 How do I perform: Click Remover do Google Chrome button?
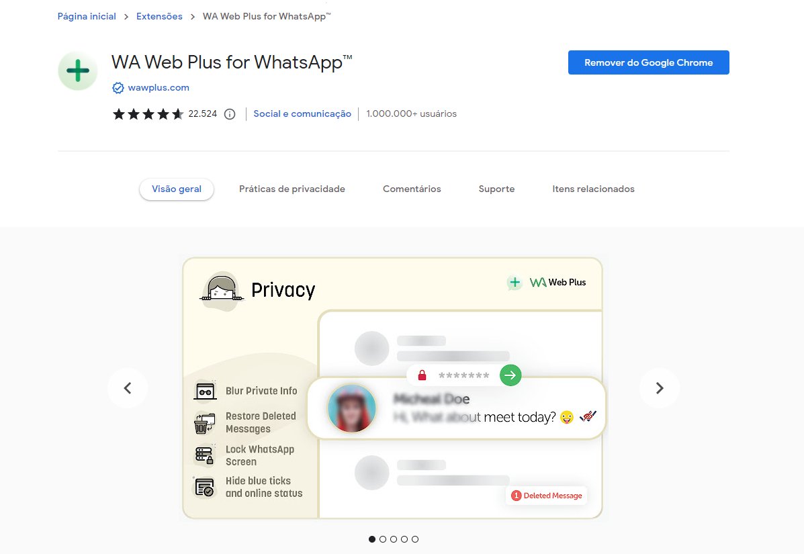point(649,62)
